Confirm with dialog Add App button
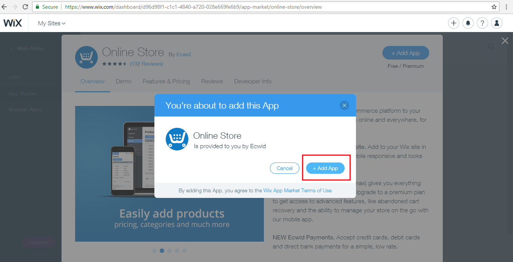The height and width of the screenshot is (262, 513). (325, 168)
